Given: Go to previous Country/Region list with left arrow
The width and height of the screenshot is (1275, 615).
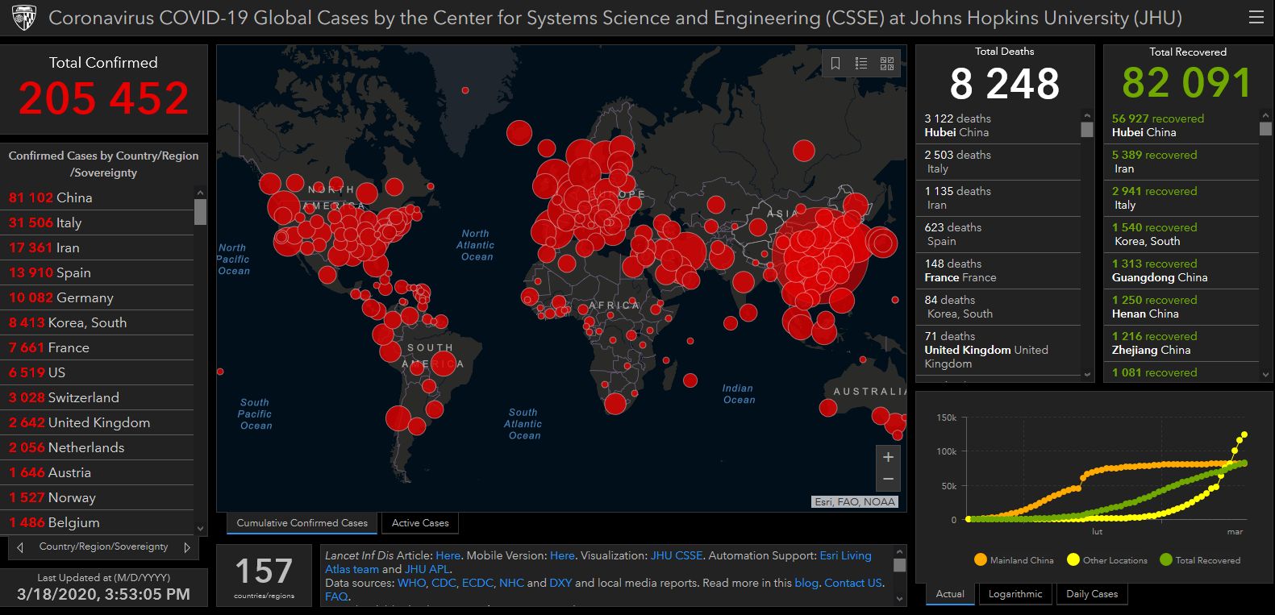Looking at the screenshot, I should coord(20,547).
